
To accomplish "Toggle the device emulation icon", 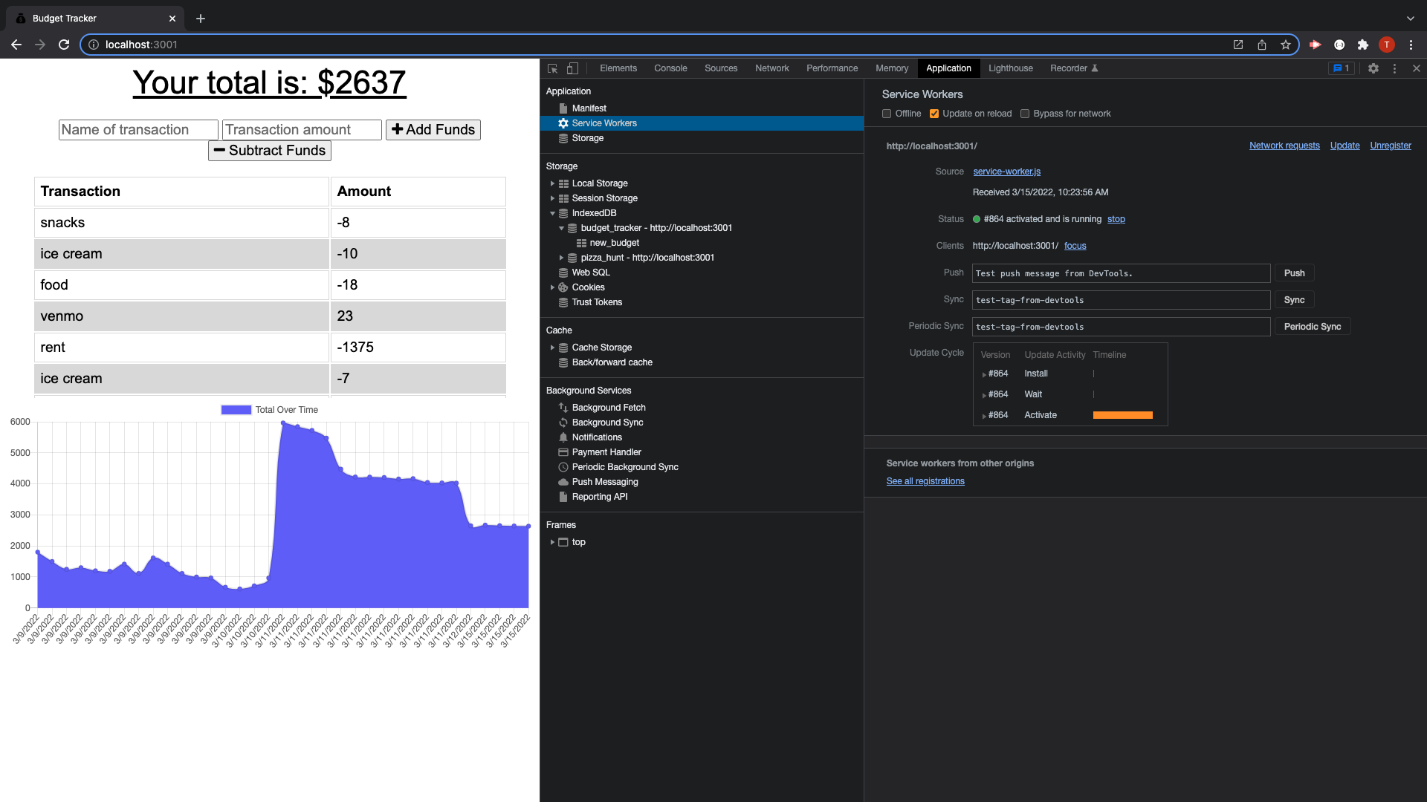I will 572,68.
